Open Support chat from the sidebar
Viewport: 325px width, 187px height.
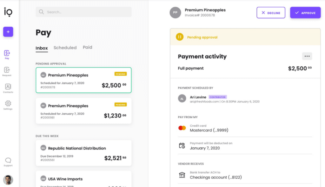(x=8, y=161)
